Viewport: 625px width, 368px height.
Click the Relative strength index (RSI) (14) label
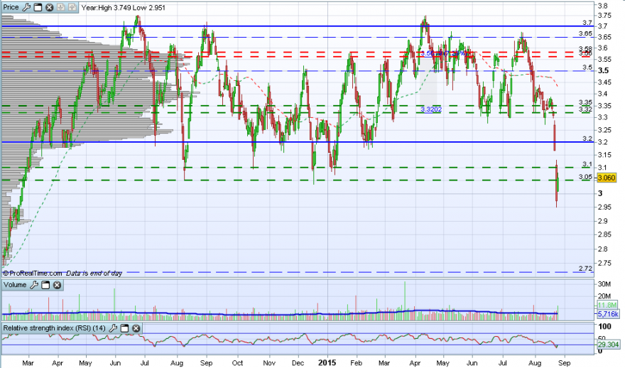(x=54, y=328)
